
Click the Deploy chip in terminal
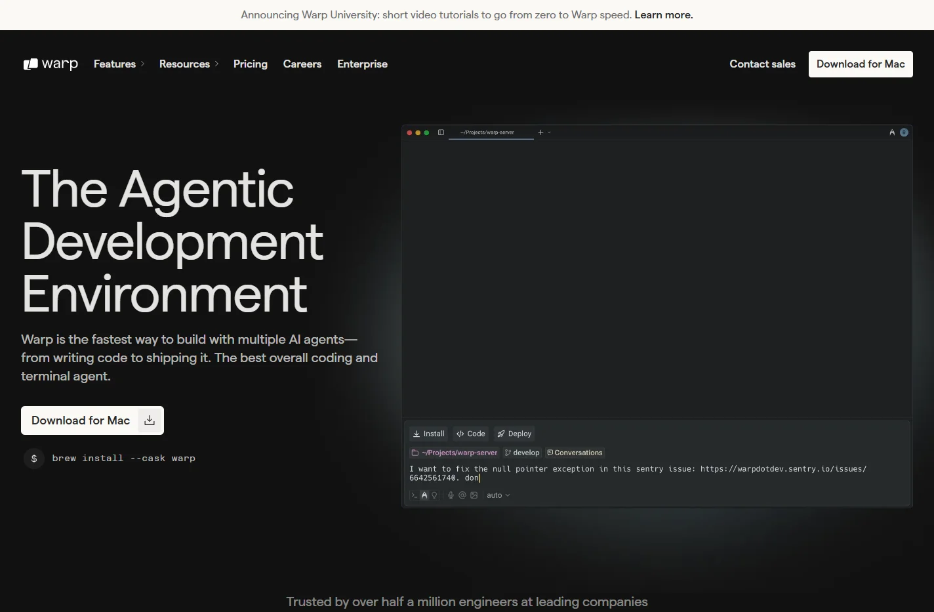pyautogui.click(x=514, y=434)
